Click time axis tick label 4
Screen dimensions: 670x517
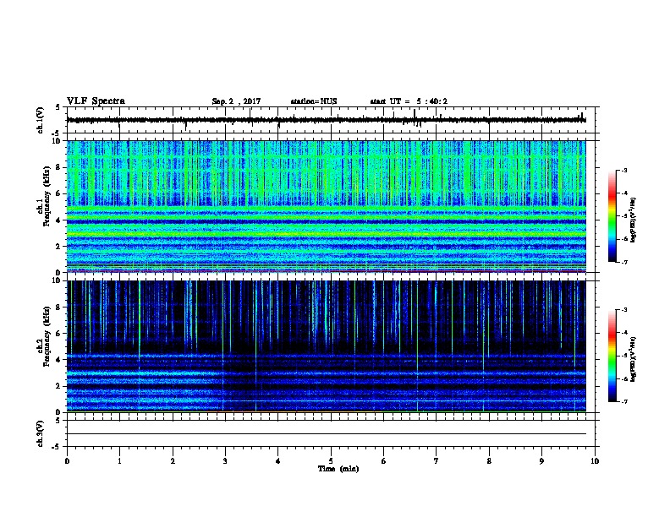pos(278,461)
